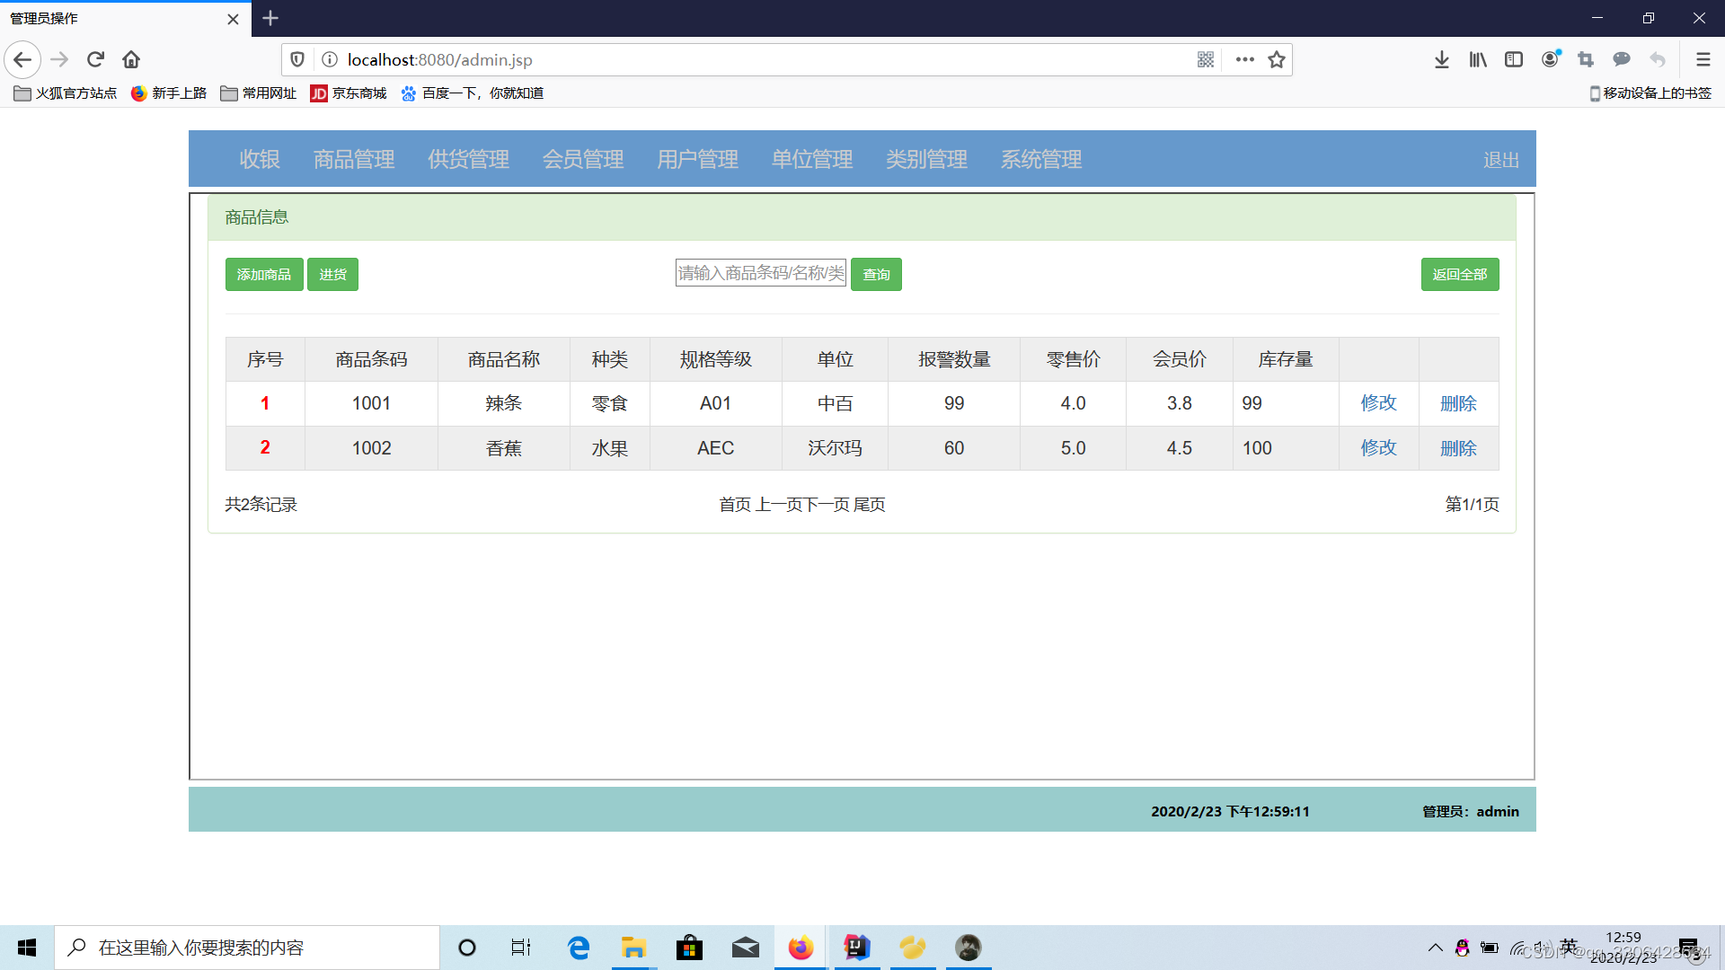Close the 管理员操作 tab
The height and width of the screenshot is (970, 1725).
click(233, 19)
